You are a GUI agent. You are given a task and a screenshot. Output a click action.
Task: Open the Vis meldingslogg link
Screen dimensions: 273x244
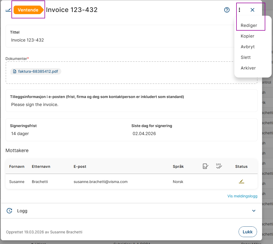[x=242, y=196]
